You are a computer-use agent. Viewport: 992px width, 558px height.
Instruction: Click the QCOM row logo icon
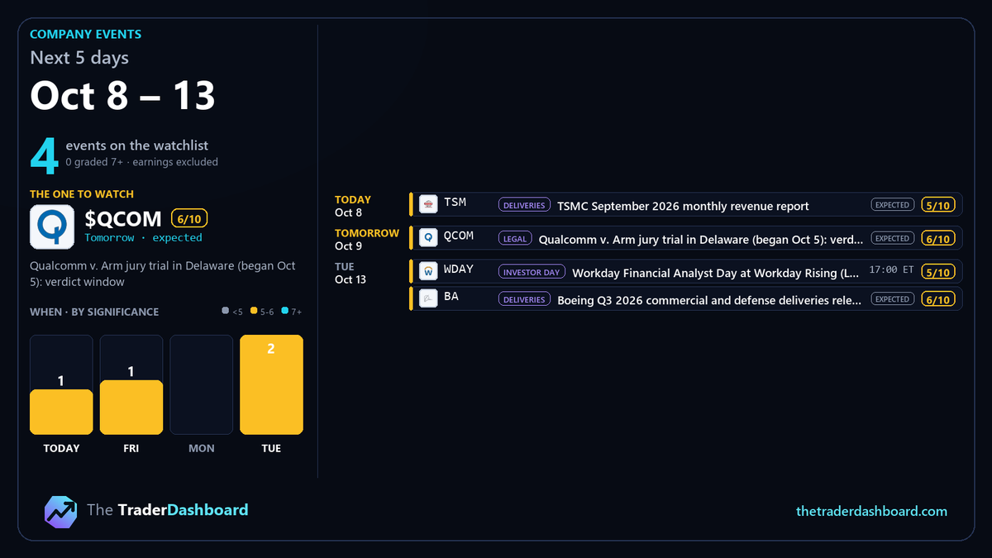coord(428,237)
